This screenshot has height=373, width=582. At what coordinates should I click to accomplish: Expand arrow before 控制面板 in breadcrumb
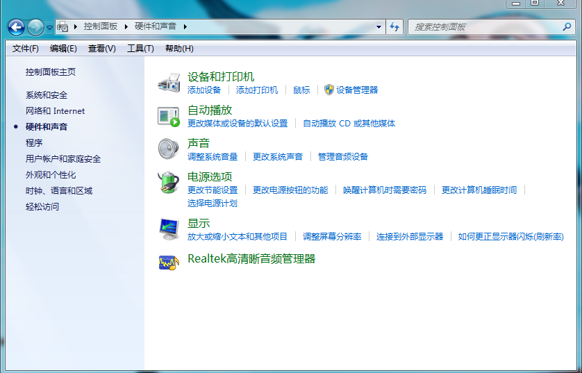click(x=76, y=26)
